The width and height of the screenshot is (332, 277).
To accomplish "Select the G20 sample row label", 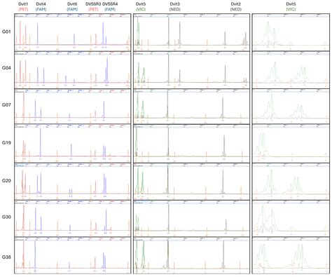I will click(x=6, y=181).
